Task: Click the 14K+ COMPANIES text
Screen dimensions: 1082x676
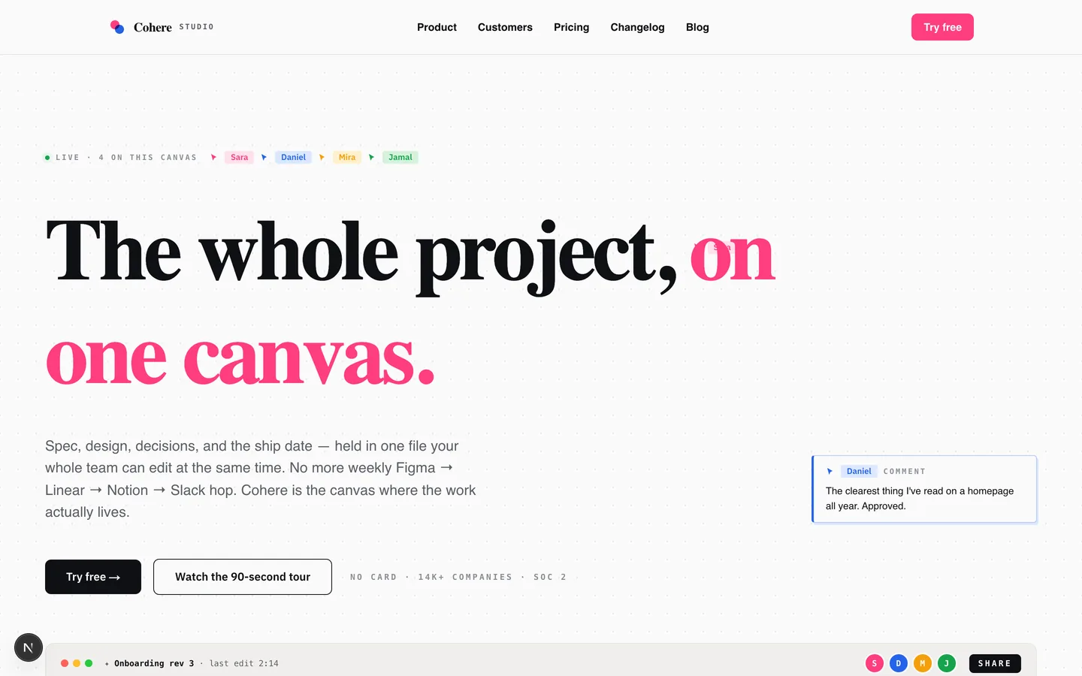Action: tap(465, 577)
